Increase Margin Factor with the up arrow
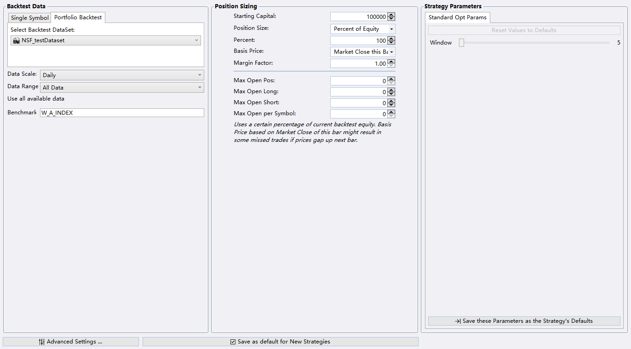The image size is (631, 349). coord(391,61)
